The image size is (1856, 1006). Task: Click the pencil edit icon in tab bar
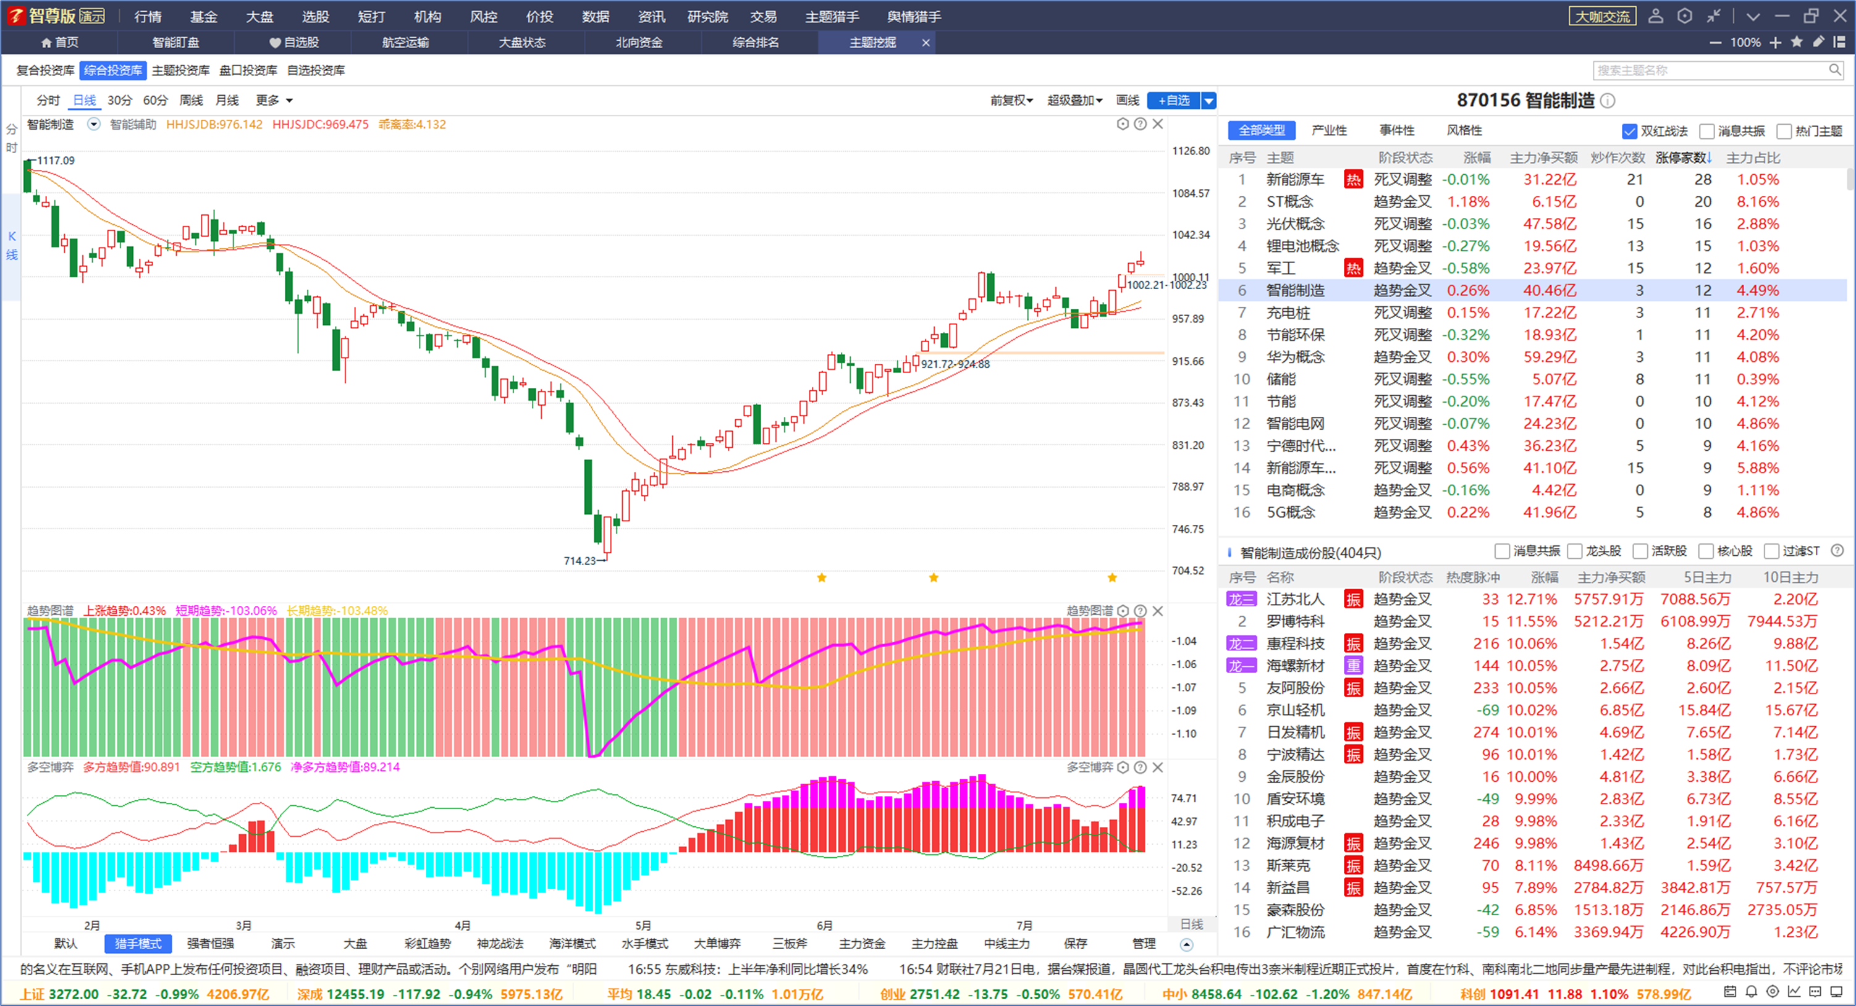(x=1818, y=42)
